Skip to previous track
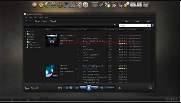181x103 pixels. coord(83,88)
